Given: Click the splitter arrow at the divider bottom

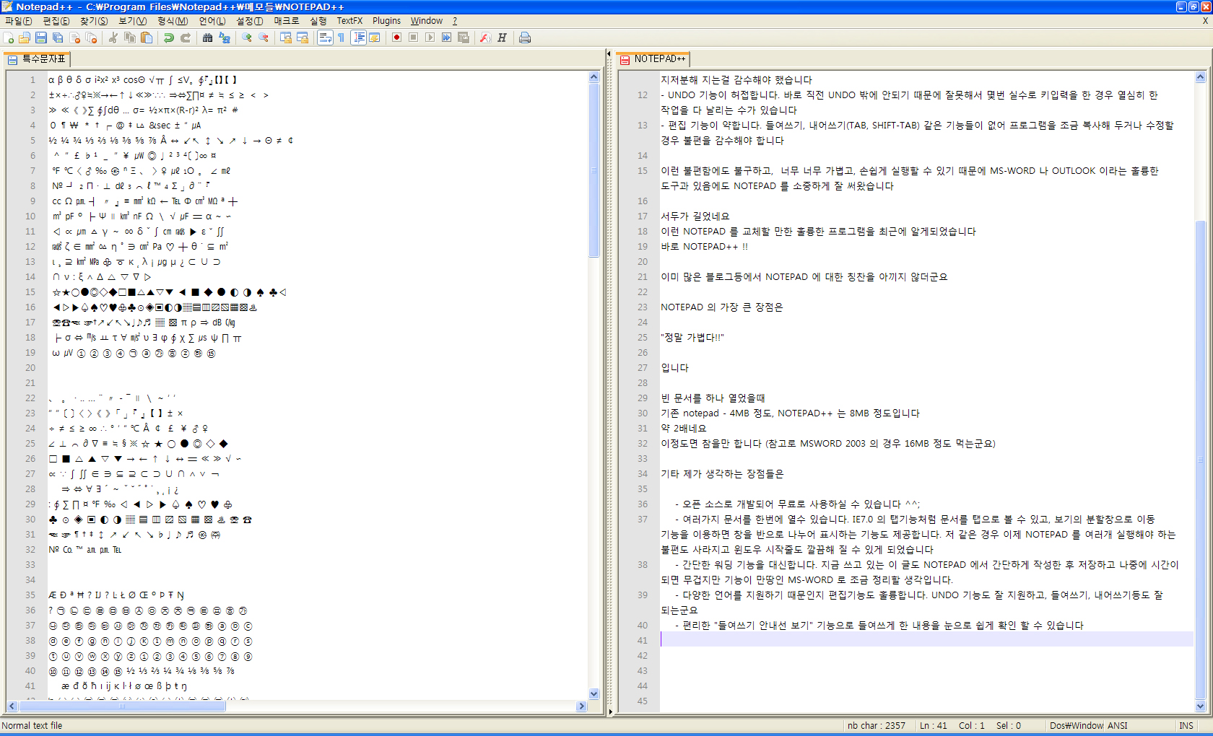Looking at the screenshot, I should 609,712.
